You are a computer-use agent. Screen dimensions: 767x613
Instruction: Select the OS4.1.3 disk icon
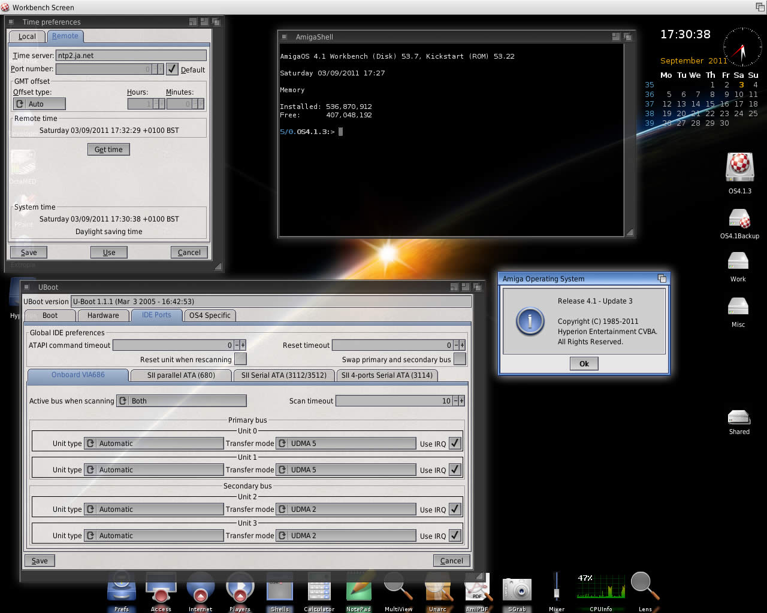coord(739,168)
